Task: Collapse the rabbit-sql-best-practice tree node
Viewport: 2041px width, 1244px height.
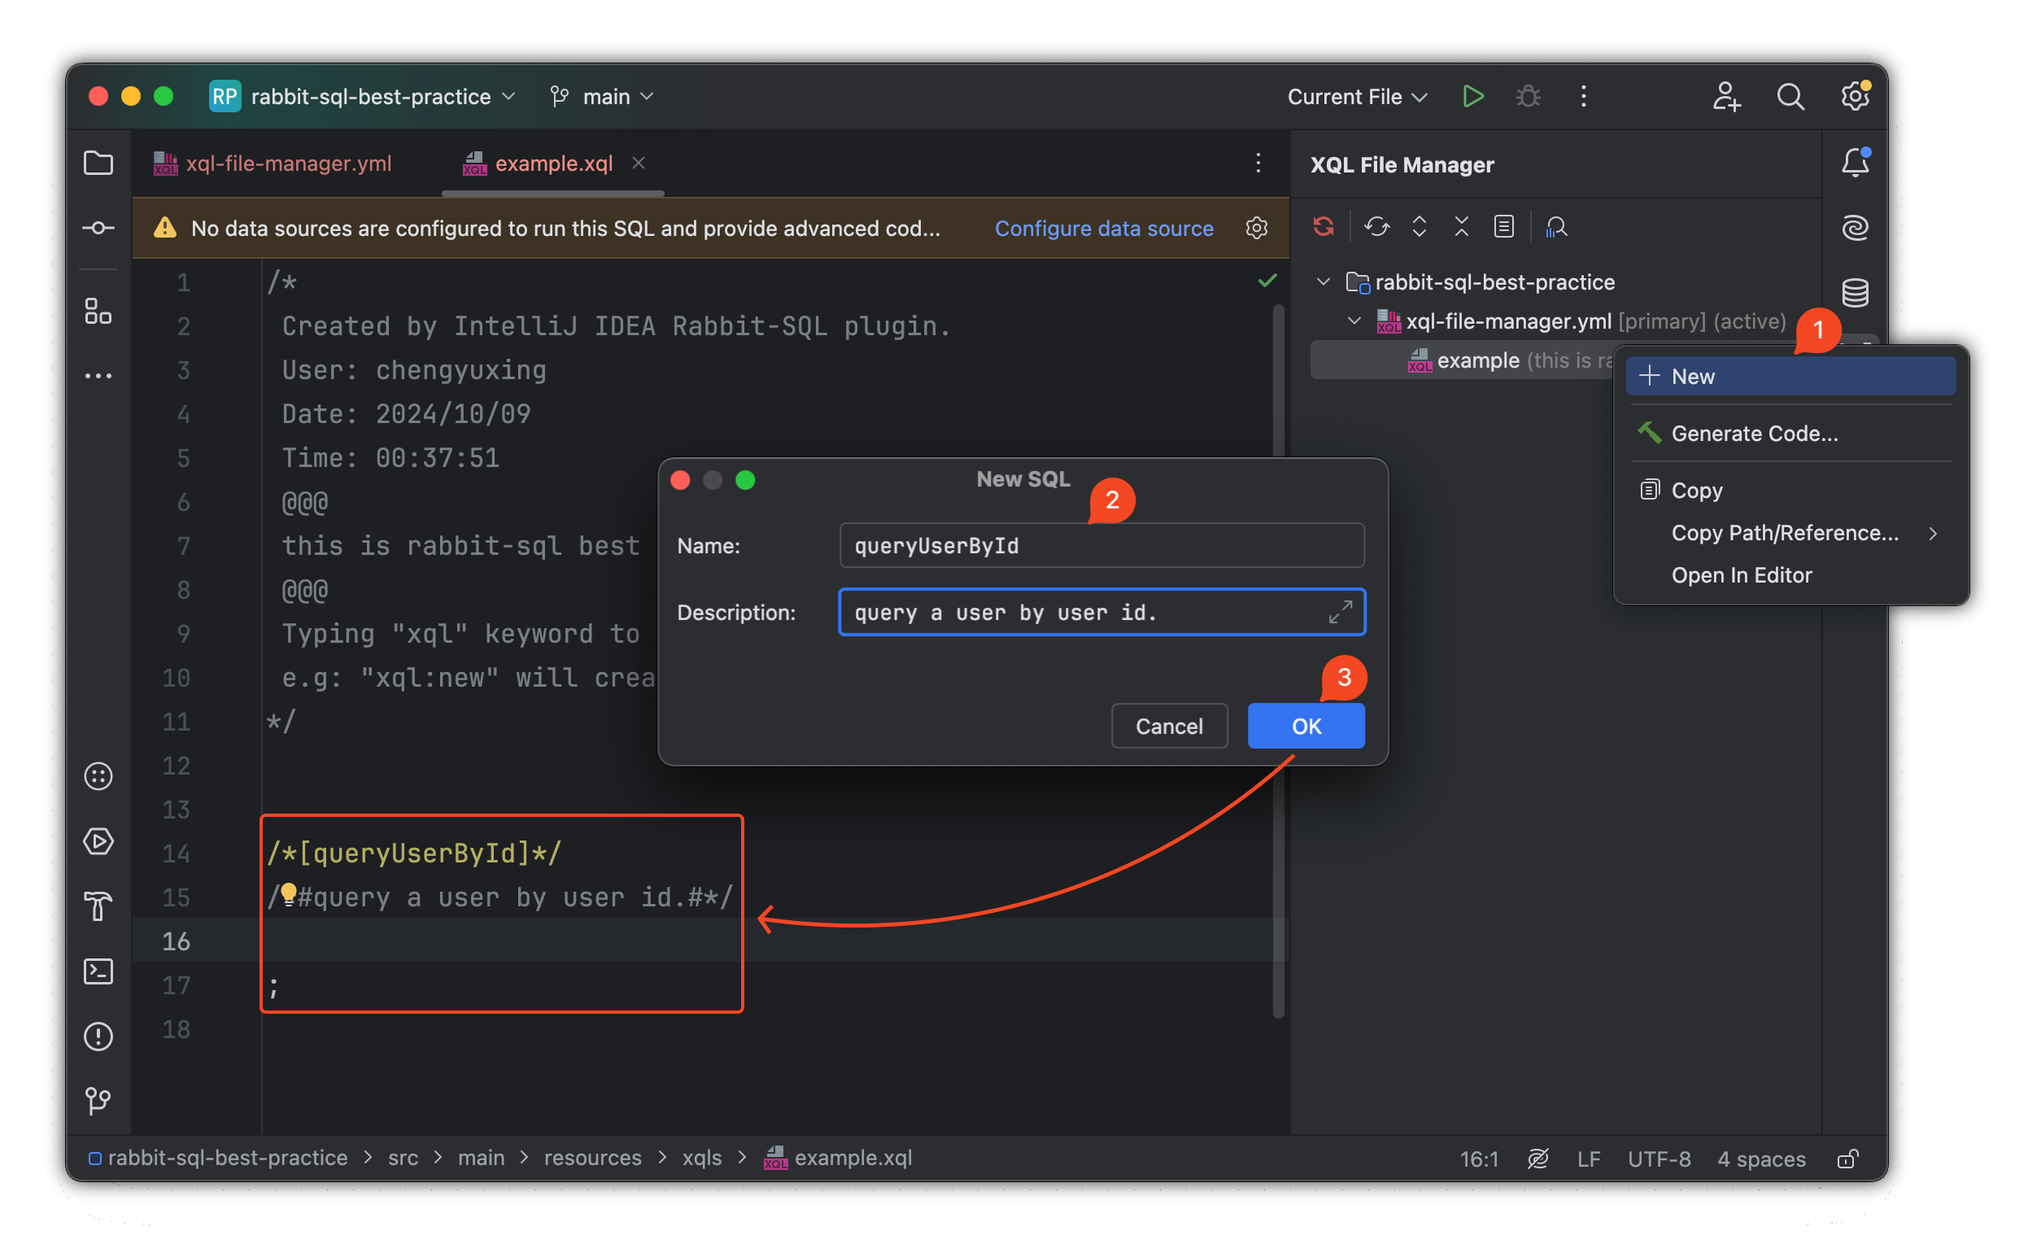Action: pyautogui.click(x=1324, y=282)
